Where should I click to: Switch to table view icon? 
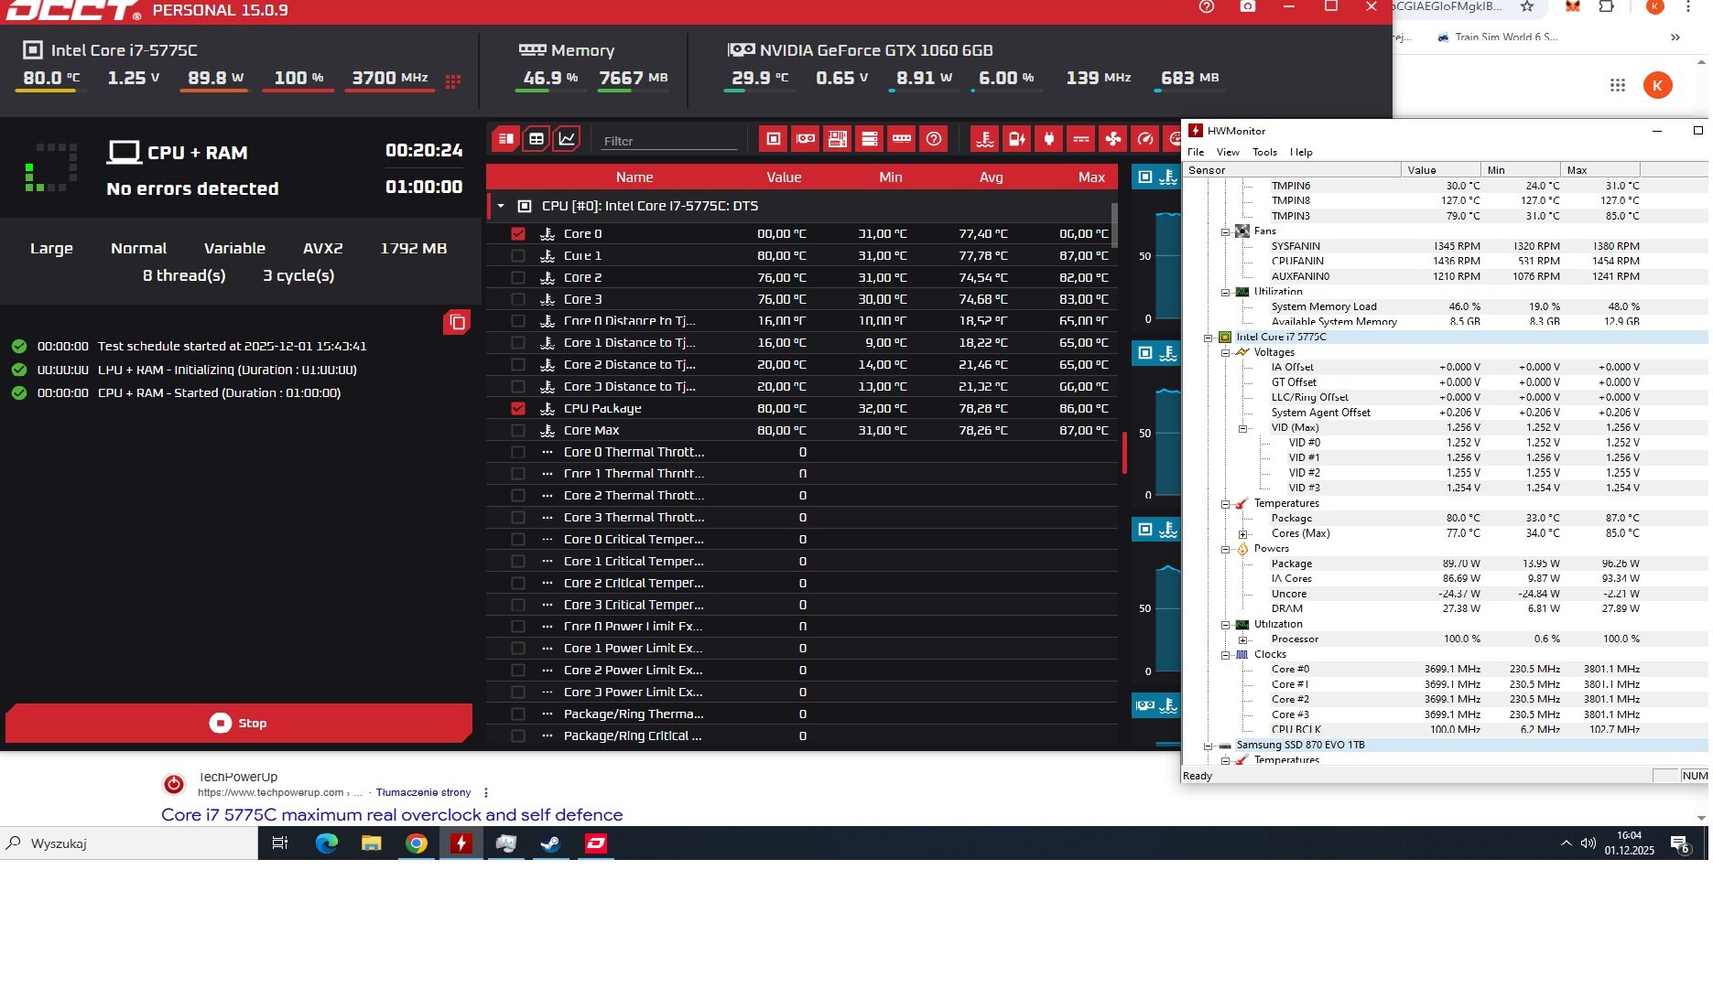537,139
